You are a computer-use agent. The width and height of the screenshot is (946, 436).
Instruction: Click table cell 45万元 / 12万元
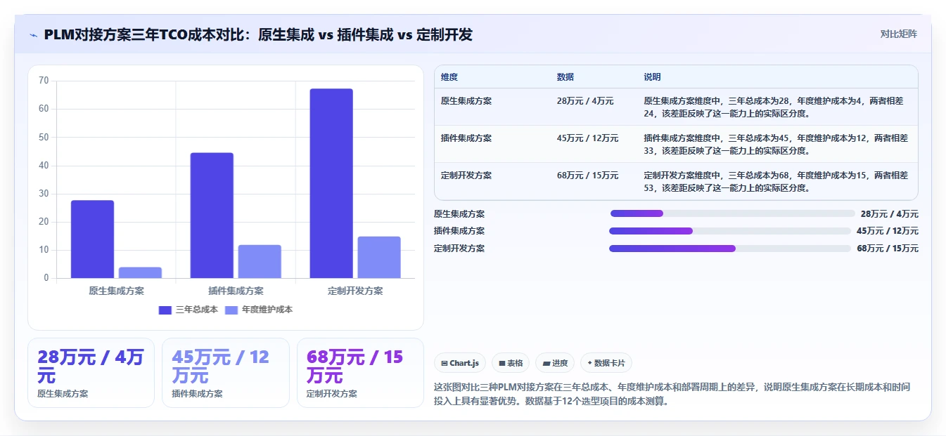click(x=587, y=138)
